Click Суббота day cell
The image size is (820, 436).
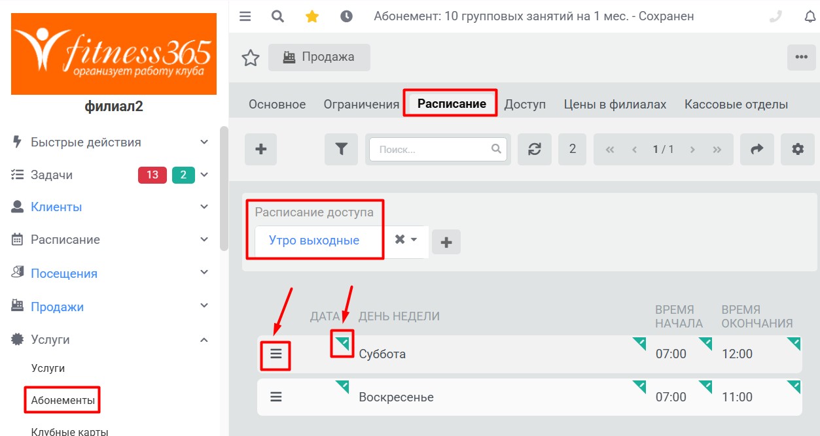pos(382,354)
